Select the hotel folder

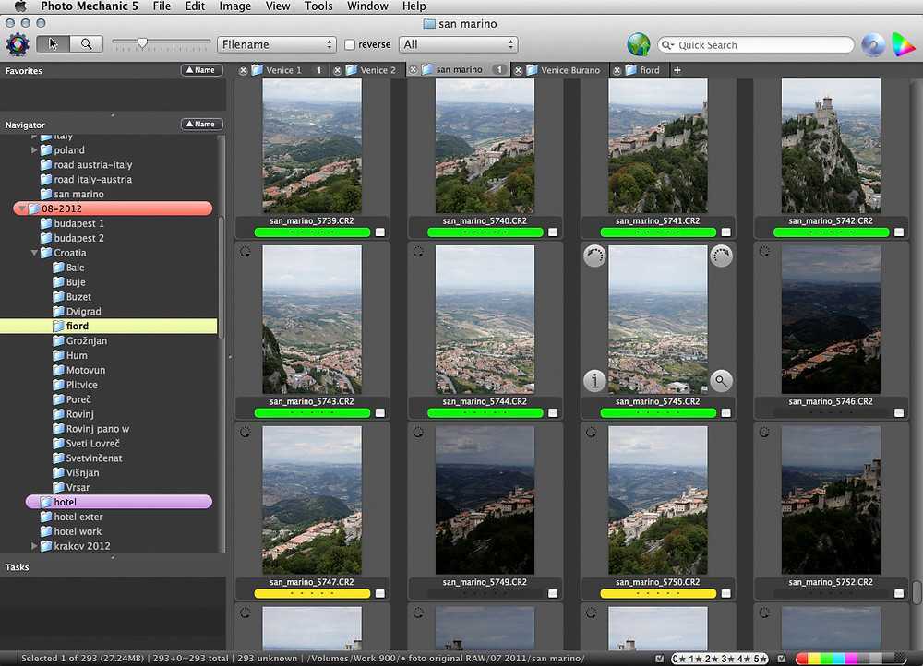tap(119, 502)
